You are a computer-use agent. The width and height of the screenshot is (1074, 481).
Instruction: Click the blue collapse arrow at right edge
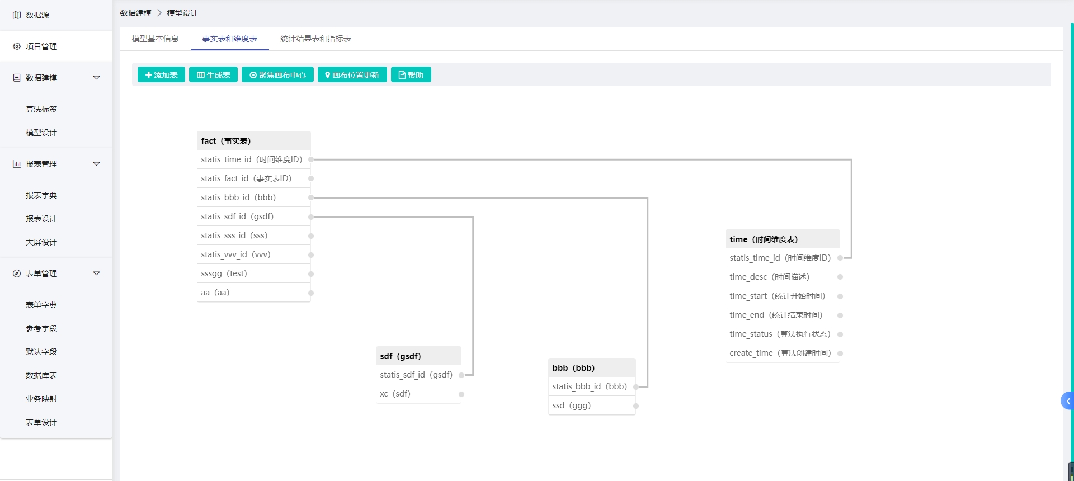[x=1068, y=401]
